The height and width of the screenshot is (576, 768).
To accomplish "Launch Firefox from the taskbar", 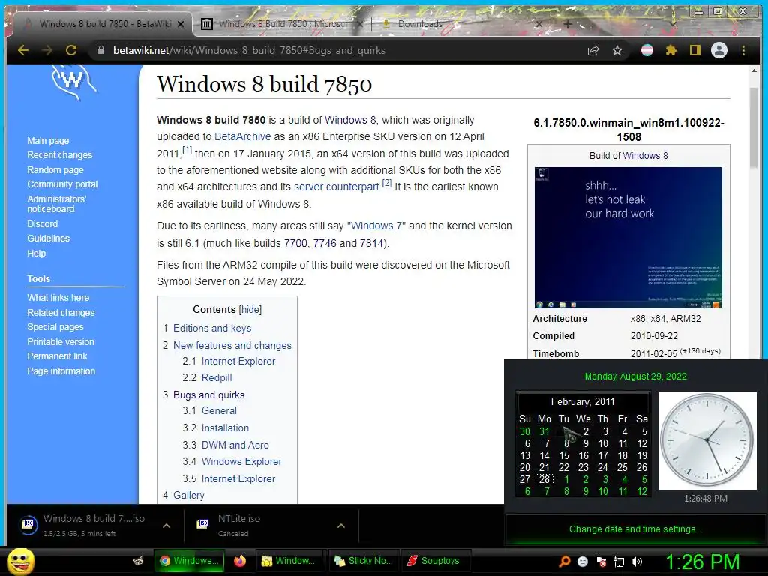I will pyautogui.click(x=239, y=561).
